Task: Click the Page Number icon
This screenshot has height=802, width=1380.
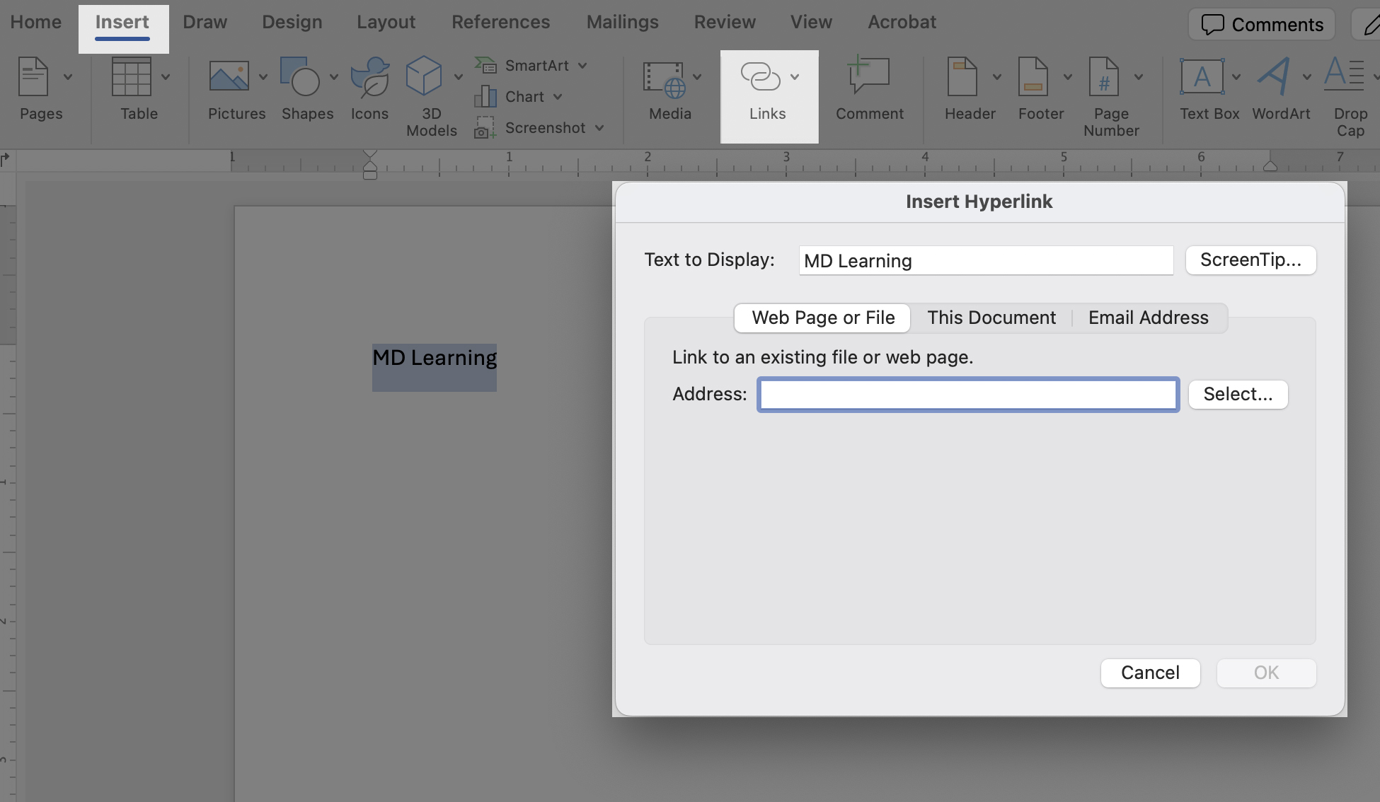Action: point(1103,76)
